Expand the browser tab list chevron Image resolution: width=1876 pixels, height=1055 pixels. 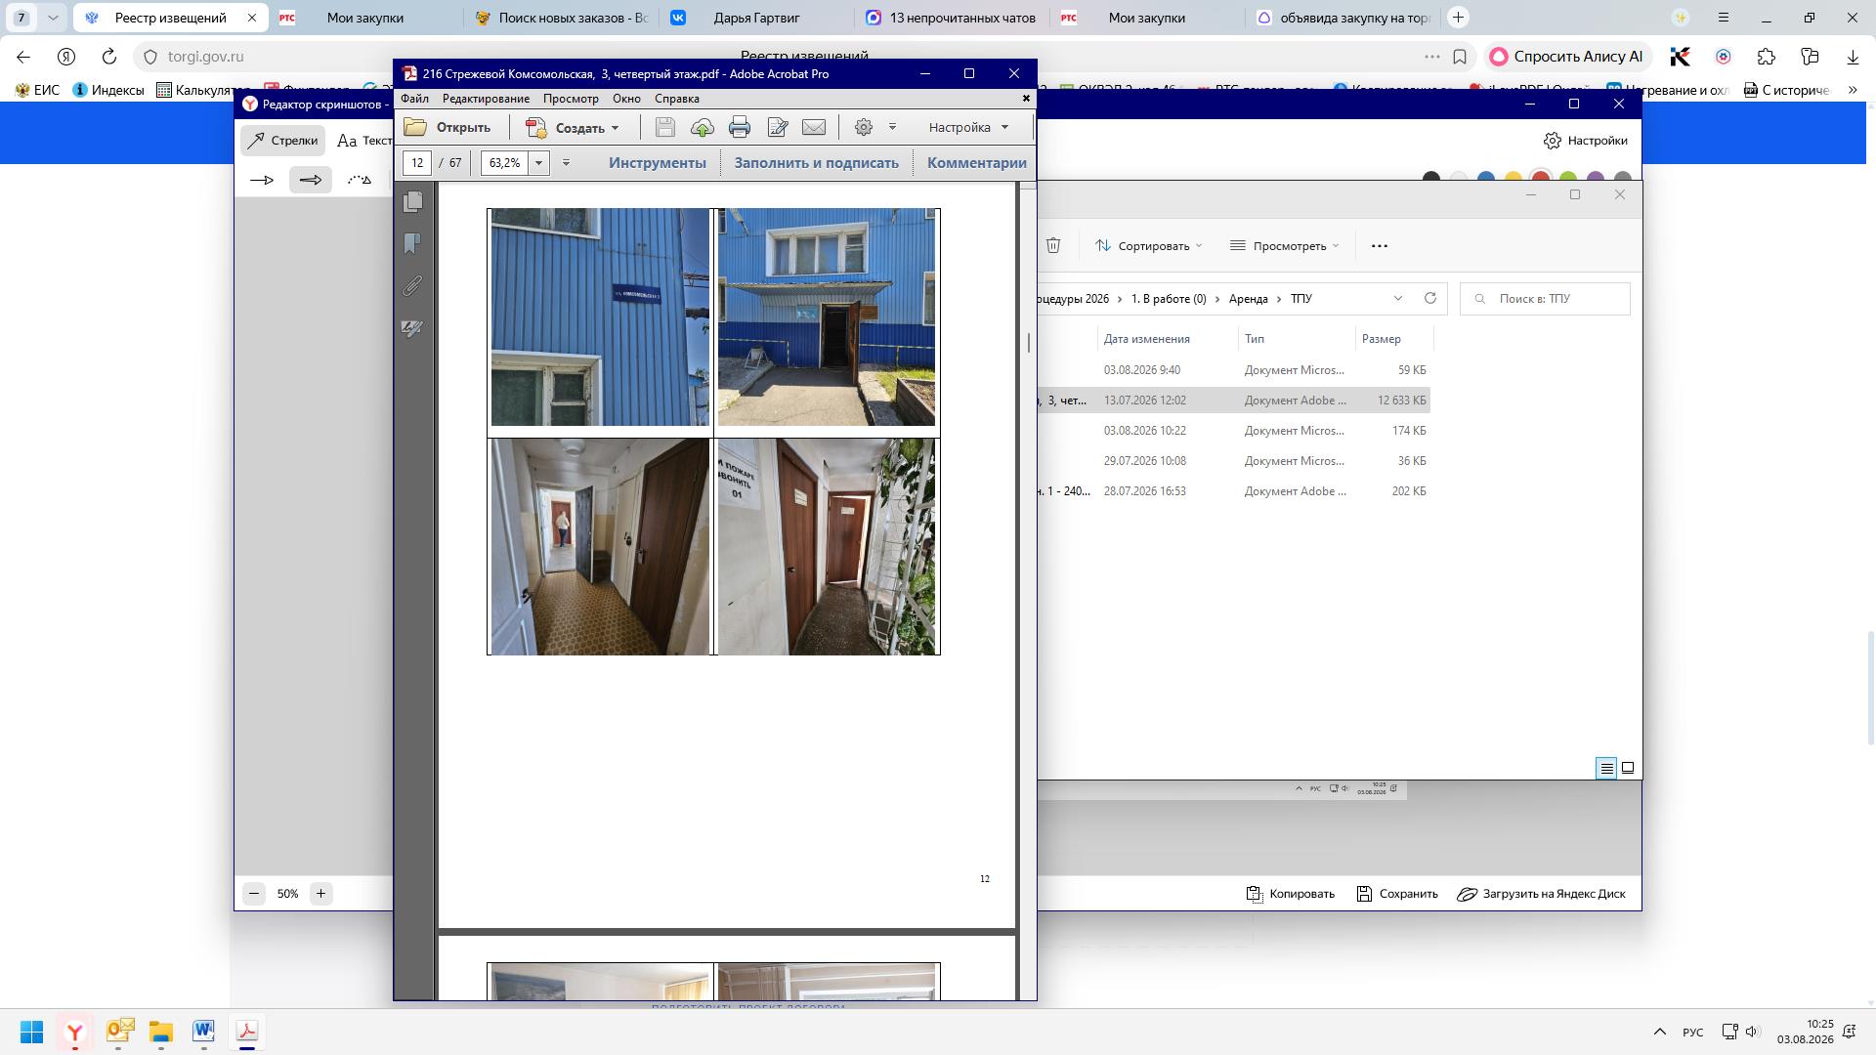[53, 18]
